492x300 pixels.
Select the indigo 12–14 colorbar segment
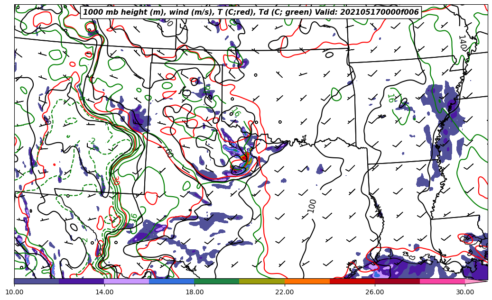[82, 281]
